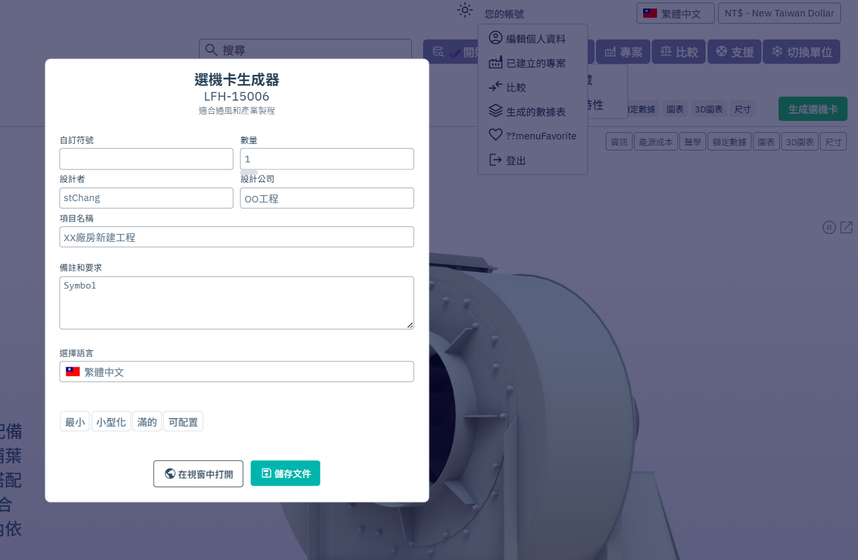Click the 儲存文件 button text
Viewport: 858px width, 560px height.
(292, 474)
